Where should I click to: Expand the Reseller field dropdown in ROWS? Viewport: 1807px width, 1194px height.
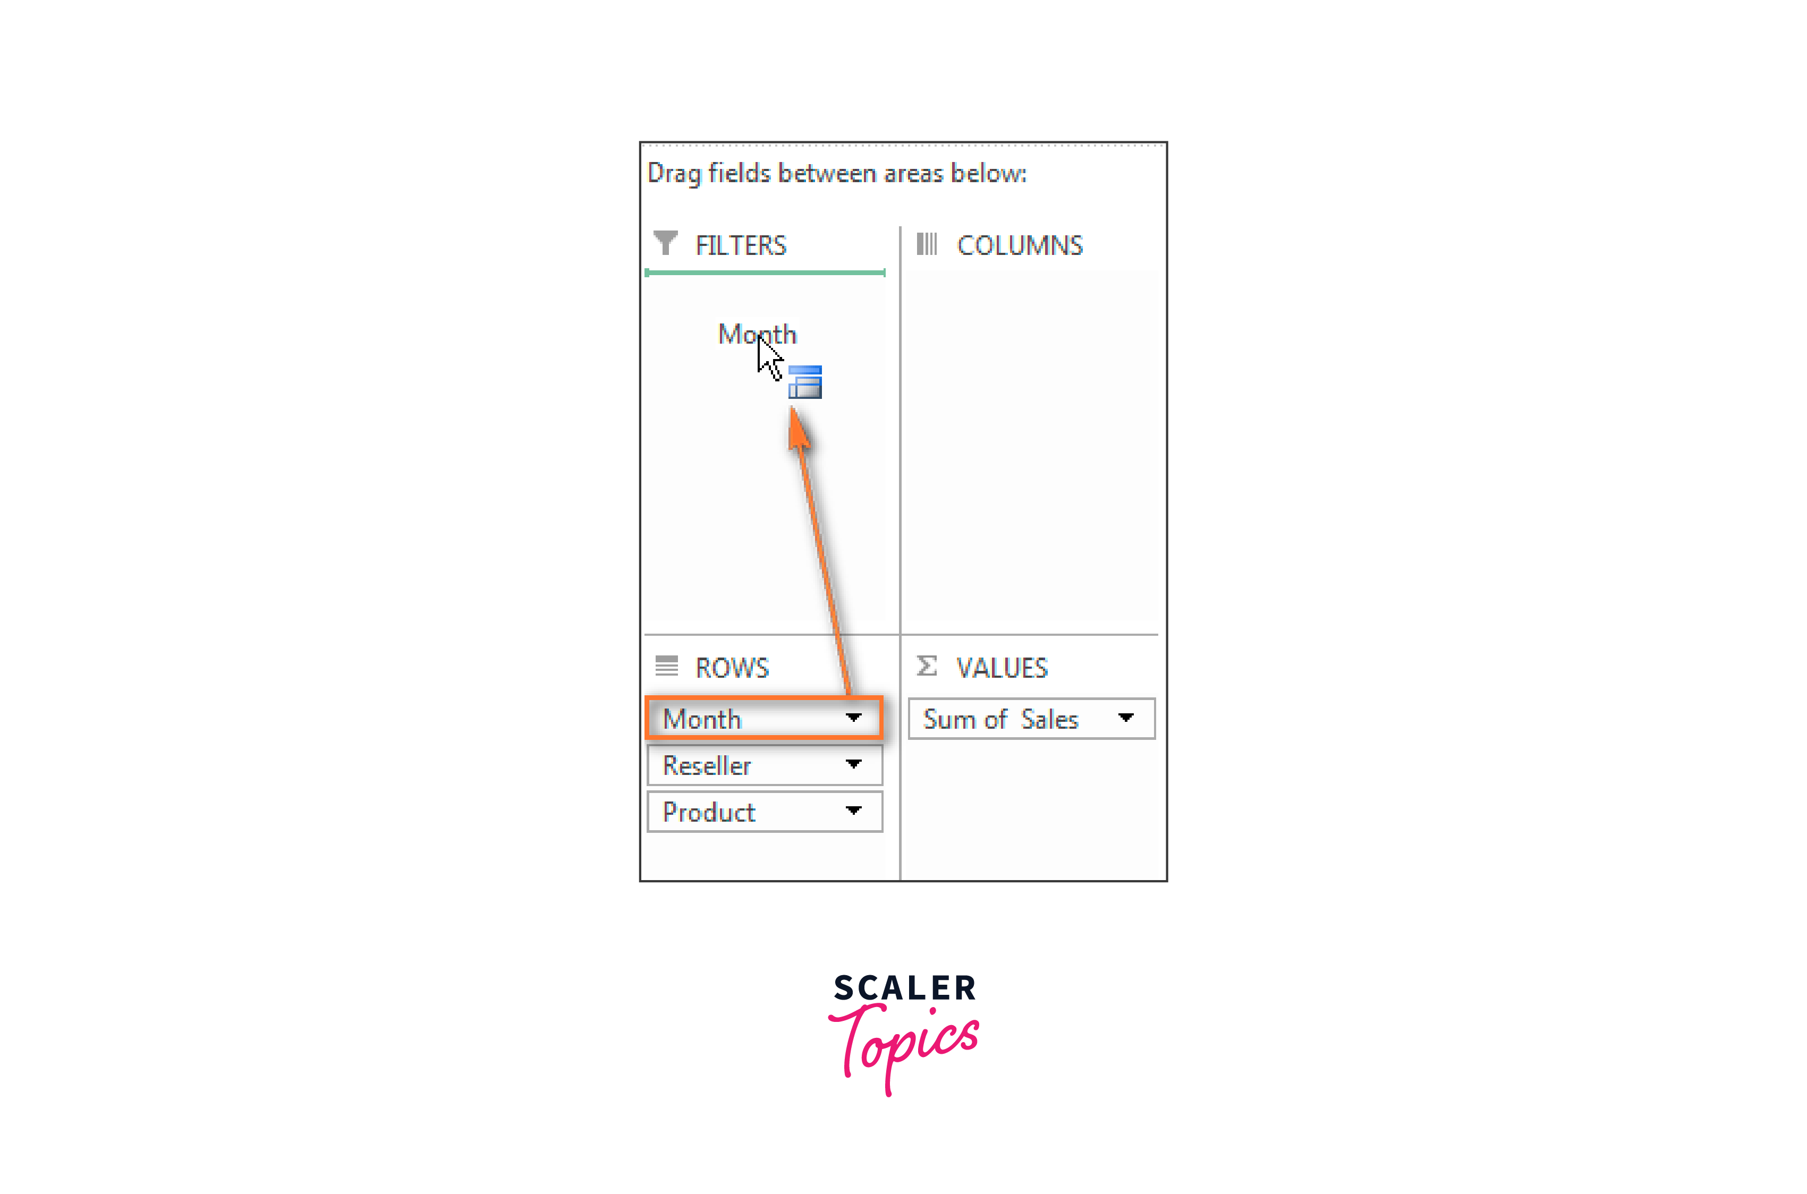[854, 764]
